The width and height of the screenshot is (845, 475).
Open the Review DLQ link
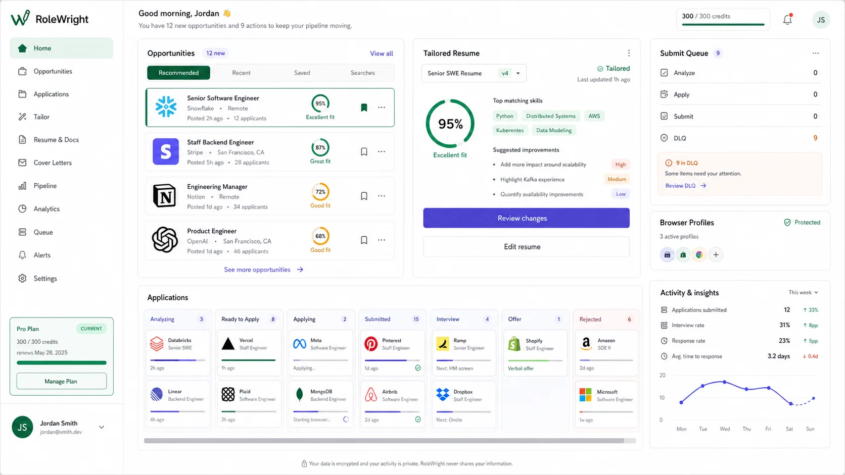pyautogui.click(x=685, y=186)
